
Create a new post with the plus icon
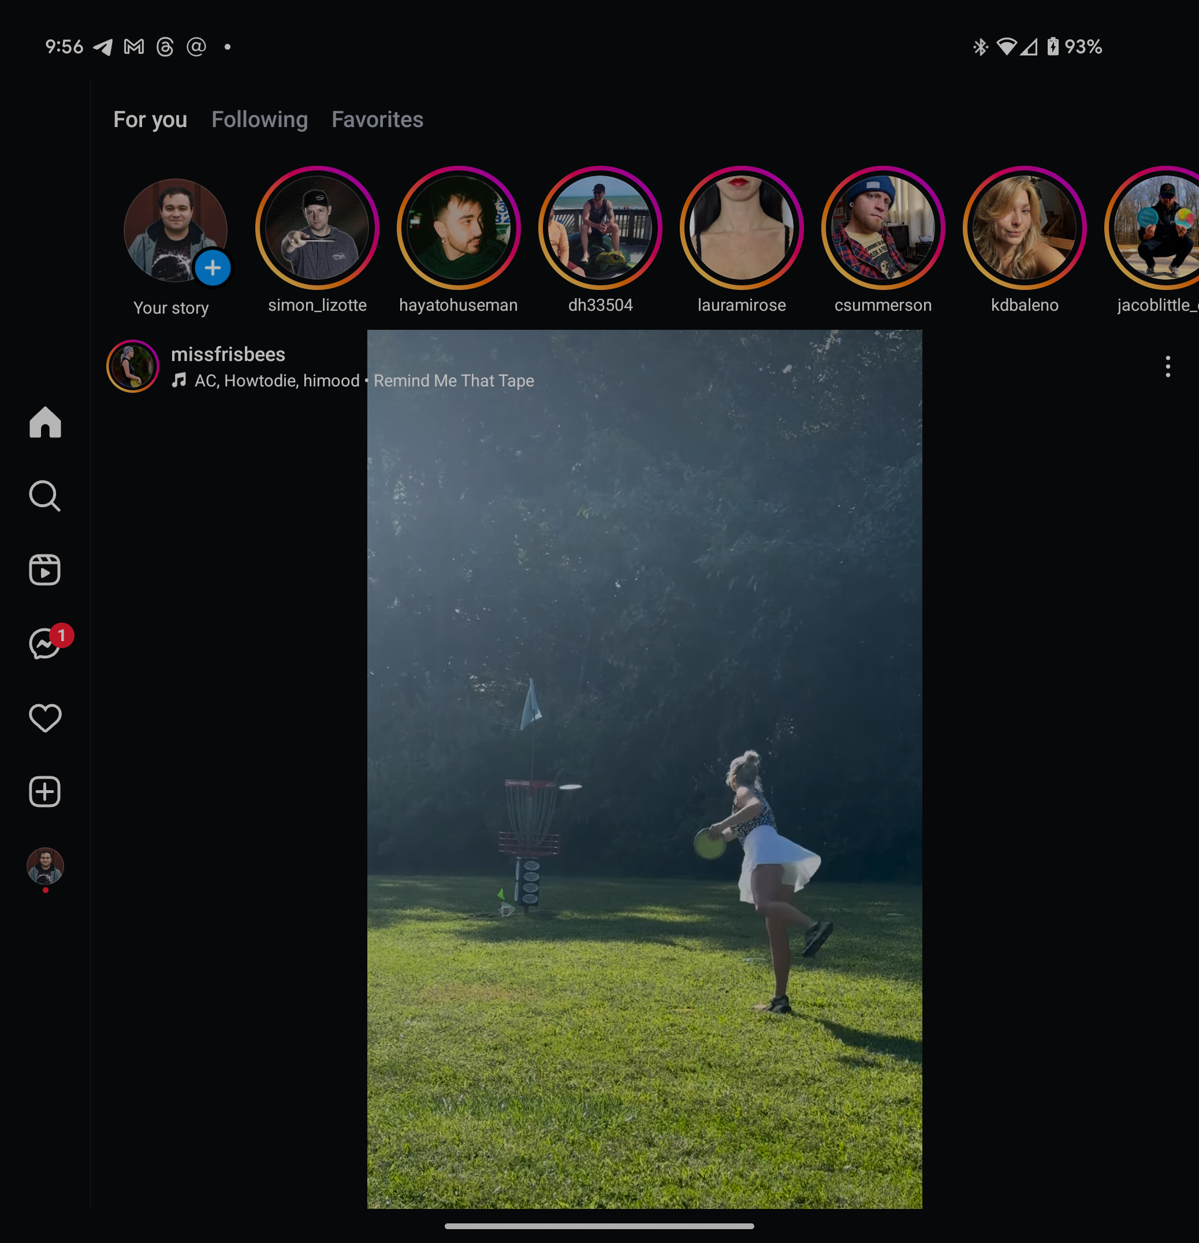coord(45,792)
